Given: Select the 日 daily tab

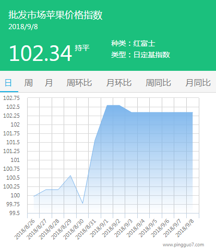Looking at the screenshot, I should click(8, 83).
